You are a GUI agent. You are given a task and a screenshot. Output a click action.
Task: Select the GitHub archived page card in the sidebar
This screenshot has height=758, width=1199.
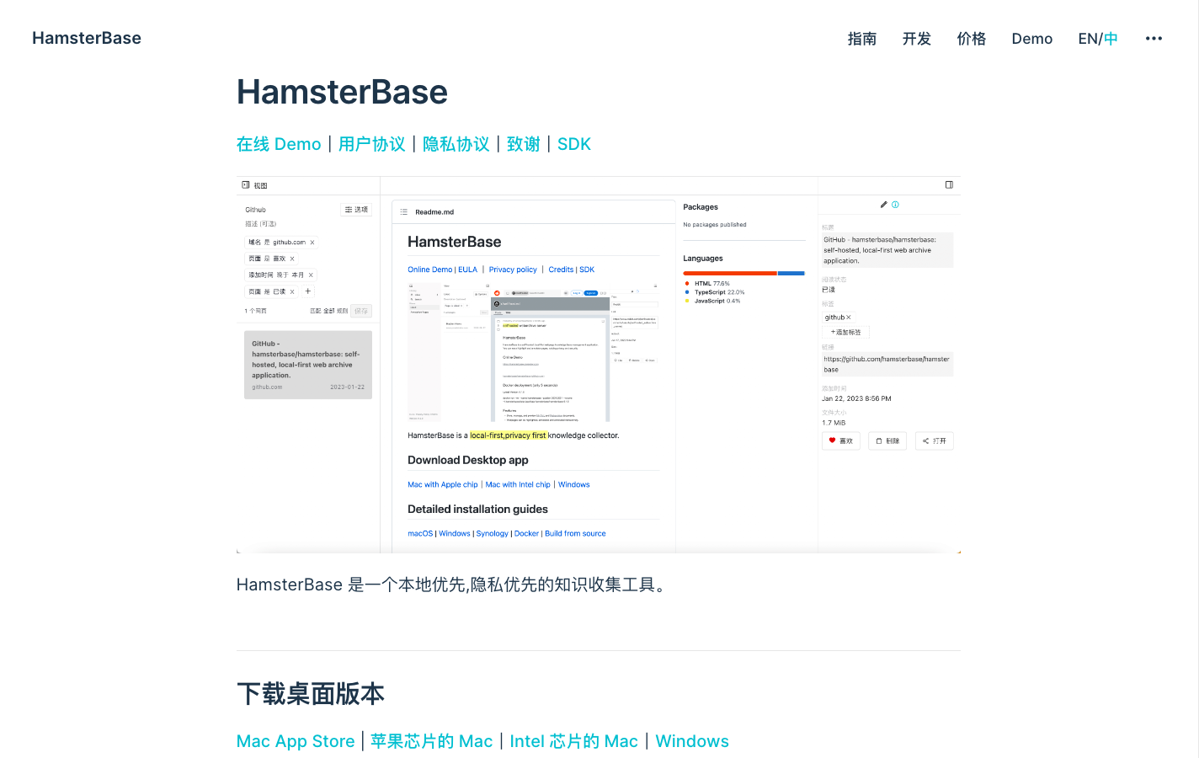308,364
